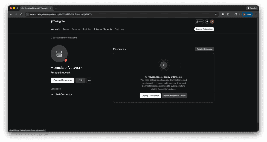Reload the page
The height and width of the screenshot is (142, 267).
tap(21, 14)
